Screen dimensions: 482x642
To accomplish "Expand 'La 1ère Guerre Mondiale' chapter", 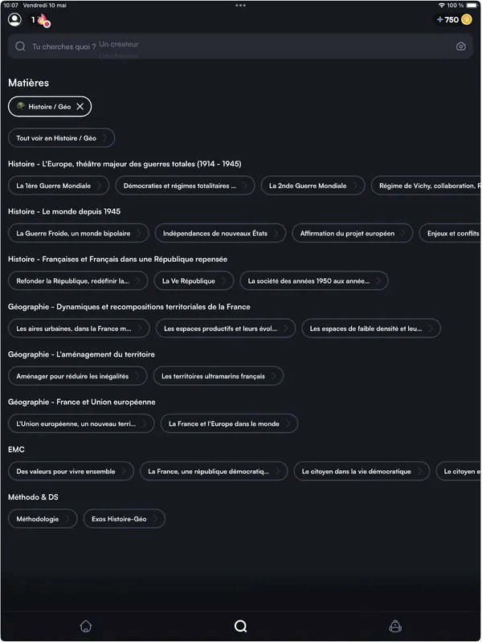I will point(59,186).
